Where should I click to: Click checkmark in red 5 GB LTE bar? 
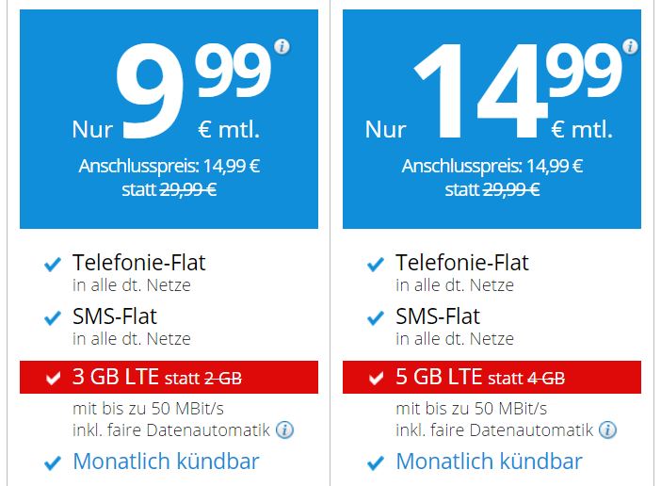coord(376,378)
